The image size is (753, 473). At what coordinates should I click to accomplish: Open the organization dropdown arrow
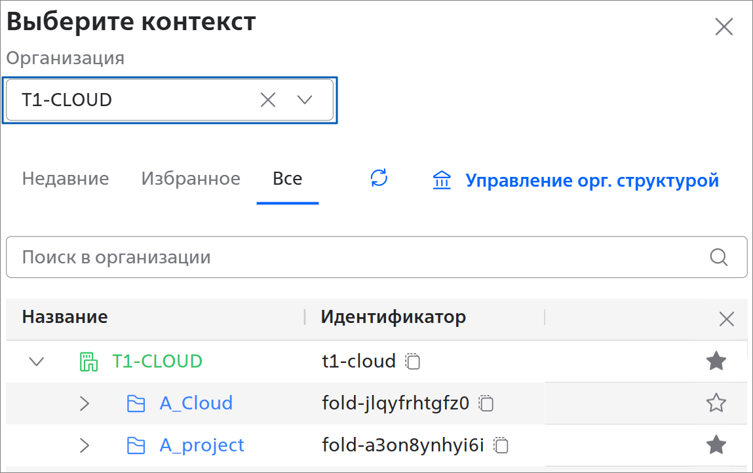305,100
